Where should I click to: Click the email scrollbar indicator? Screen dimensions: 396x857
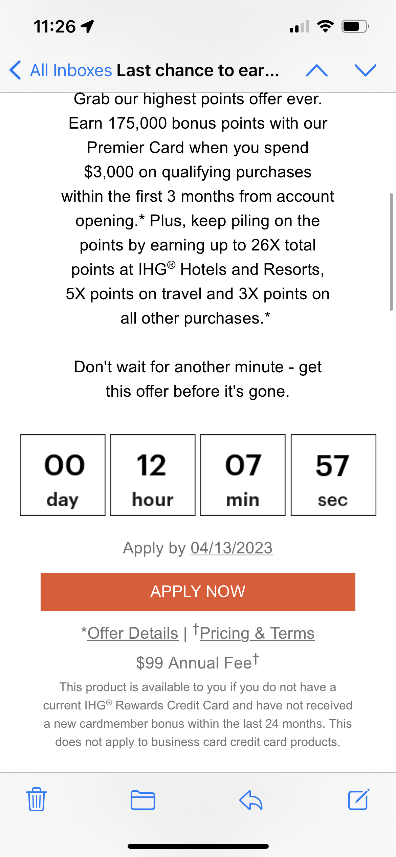click(x=391, y=252)
